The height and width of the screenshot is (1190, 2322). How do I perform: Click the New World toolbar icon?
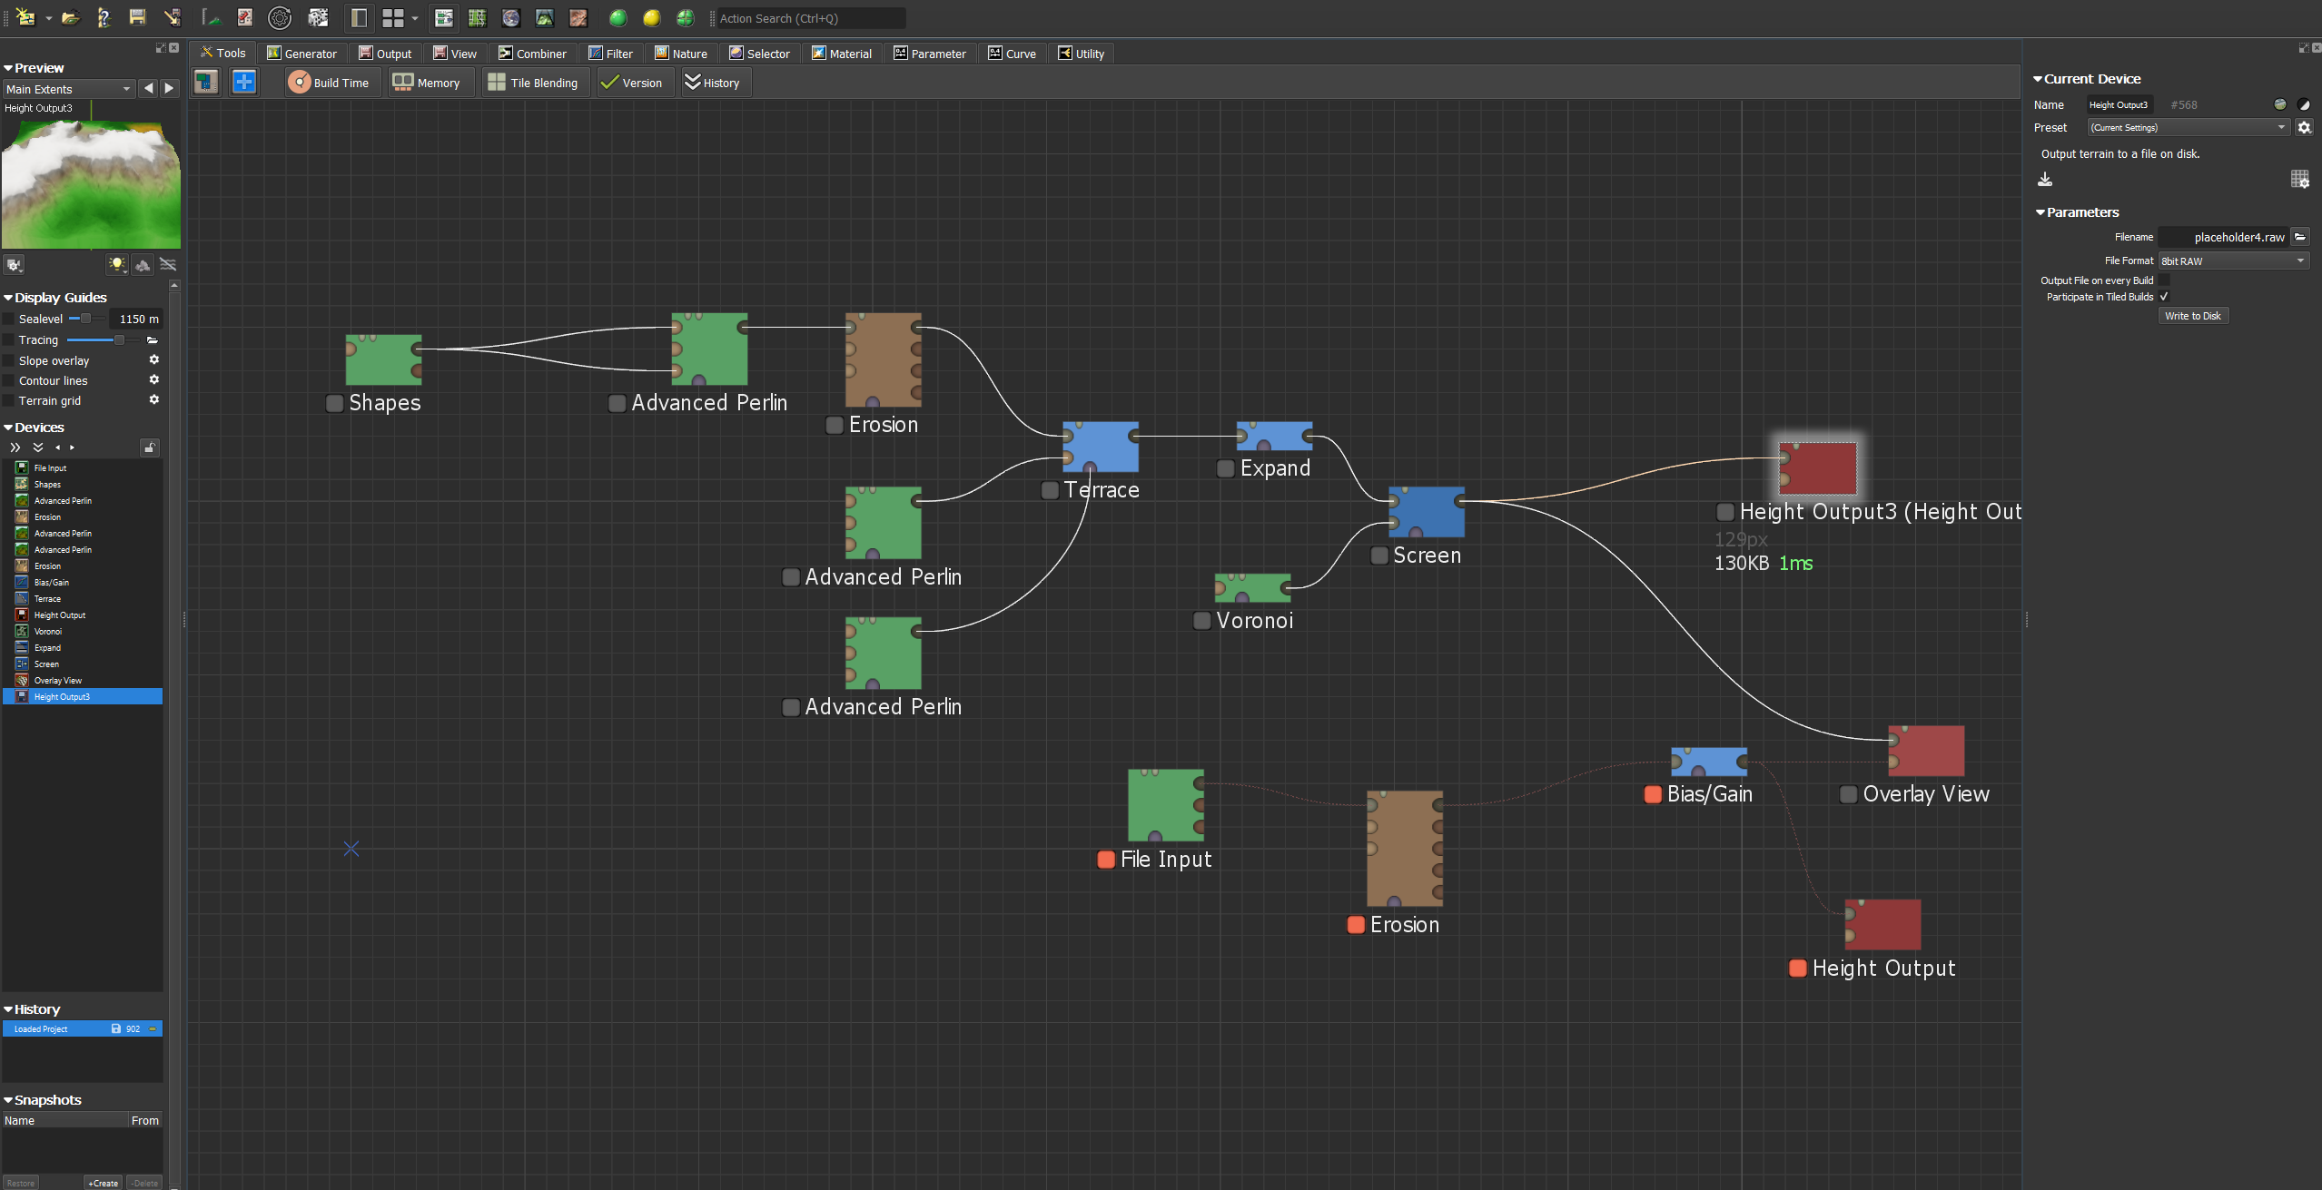point(26,17)
